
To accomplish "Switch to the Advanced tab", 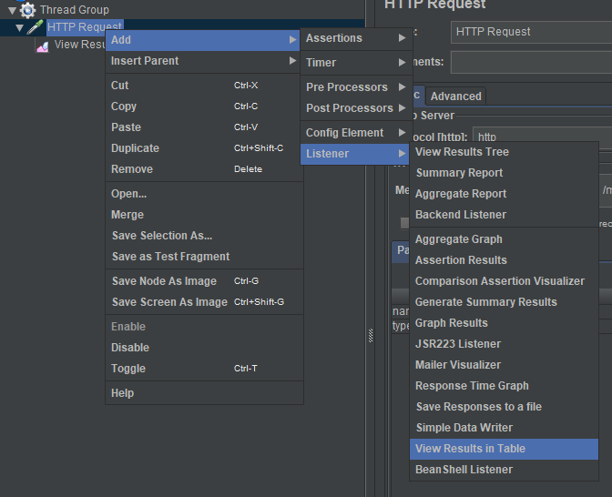I will click(x=456, y=96).
